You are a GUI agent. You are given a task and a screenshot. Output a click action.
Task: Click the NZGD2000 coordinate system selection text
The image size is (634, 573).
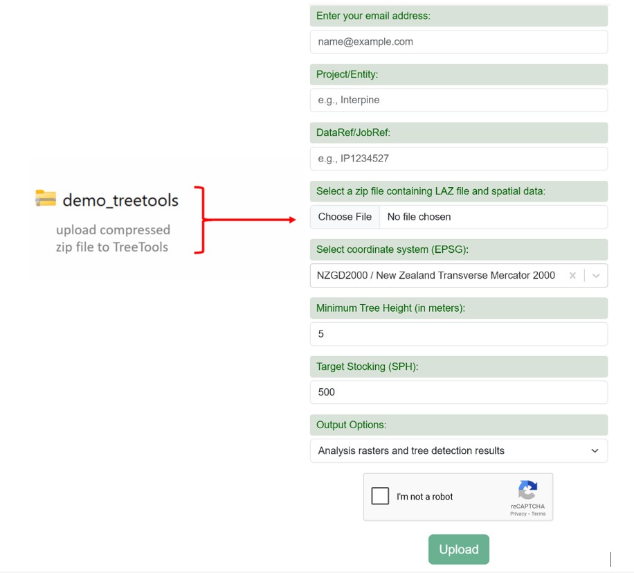click(x=436, y=276)
